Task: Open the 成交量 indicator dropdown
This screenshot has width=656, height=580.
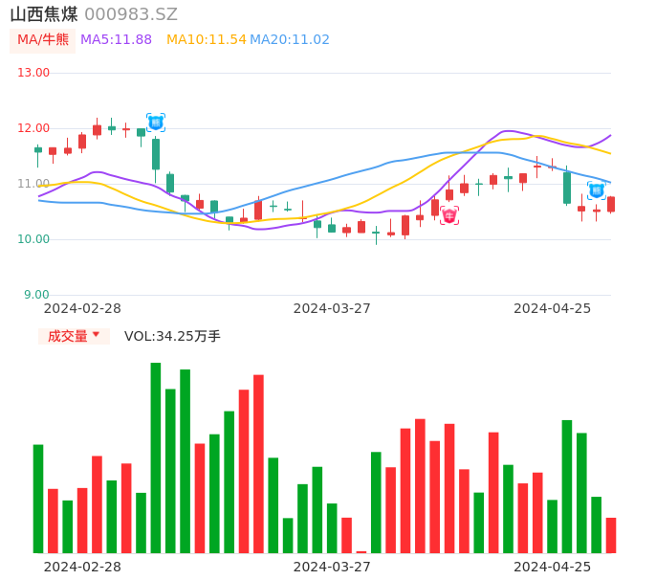Action: [74, 336]
